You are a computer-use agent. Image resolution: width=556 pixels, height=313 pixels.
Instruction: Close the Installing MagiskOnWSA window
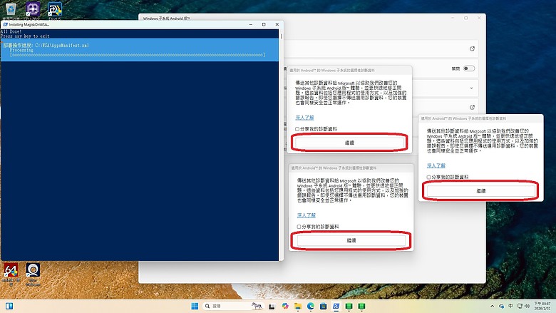click(x=277, y=24)
